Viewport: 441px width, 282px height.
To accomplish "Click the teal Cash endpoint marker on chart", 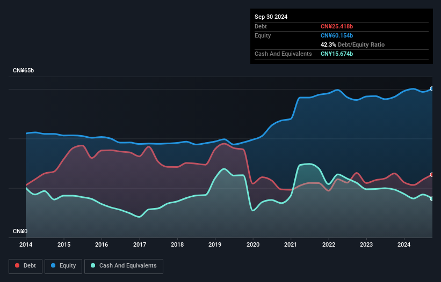I will click(432, 199).
